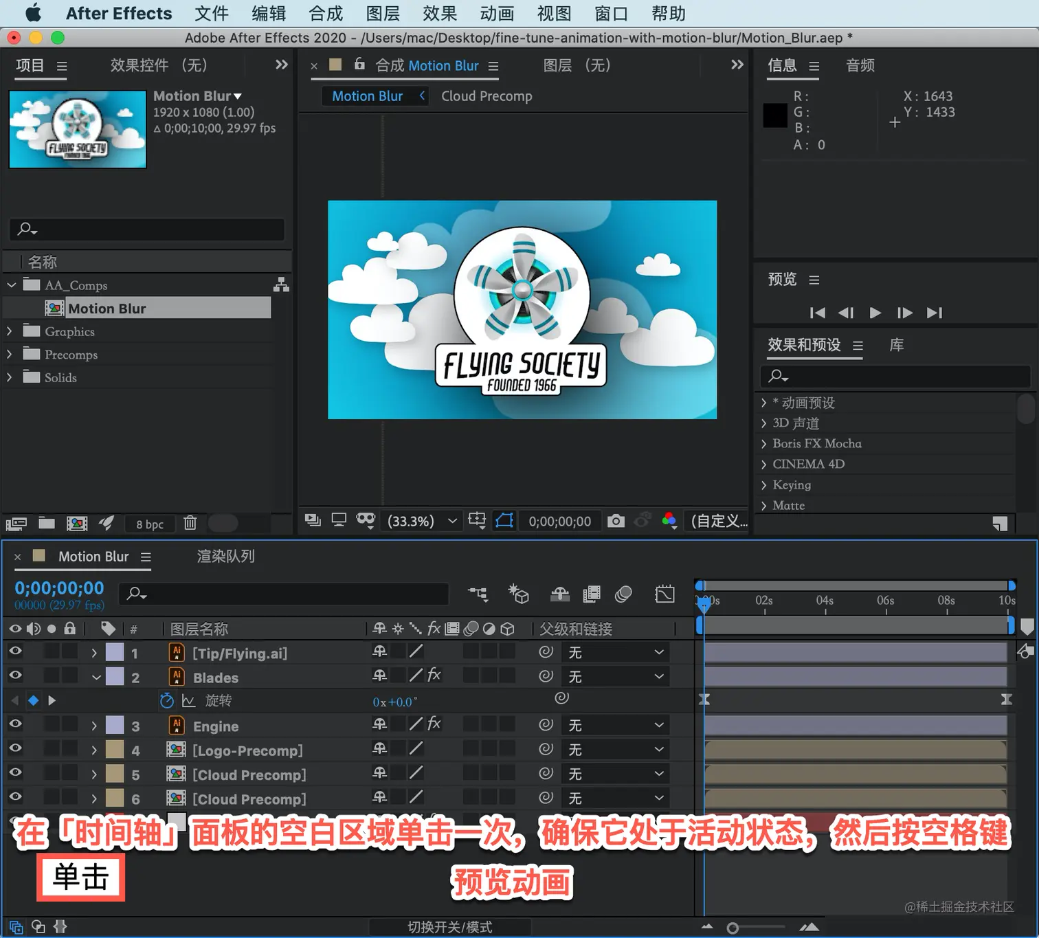Hide layer 5 Cloud Precomp with its eye
The width and height of the screenshot is (1039, 938).
(15, 772)
